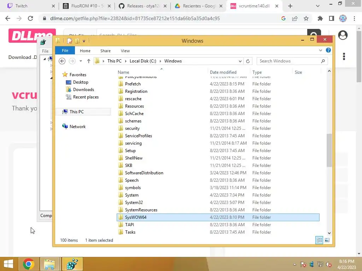
Task: Show hidden tray icons arrow
Action: pos(294,264)
